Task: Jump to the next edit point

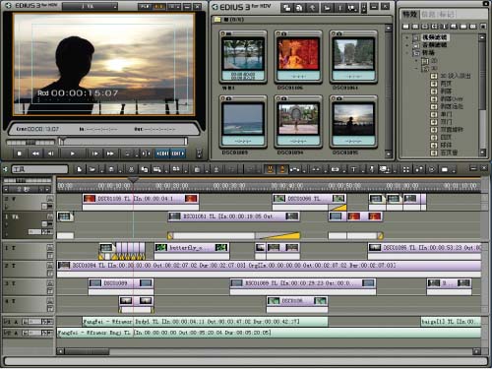Action: click(x=178, y=154)
